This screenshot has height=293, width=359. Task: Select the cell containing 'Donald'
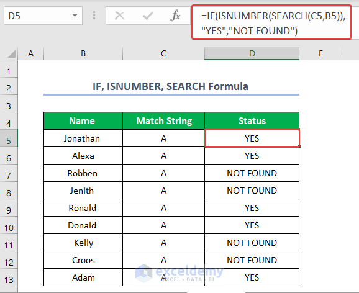click(x=83, y=225)
